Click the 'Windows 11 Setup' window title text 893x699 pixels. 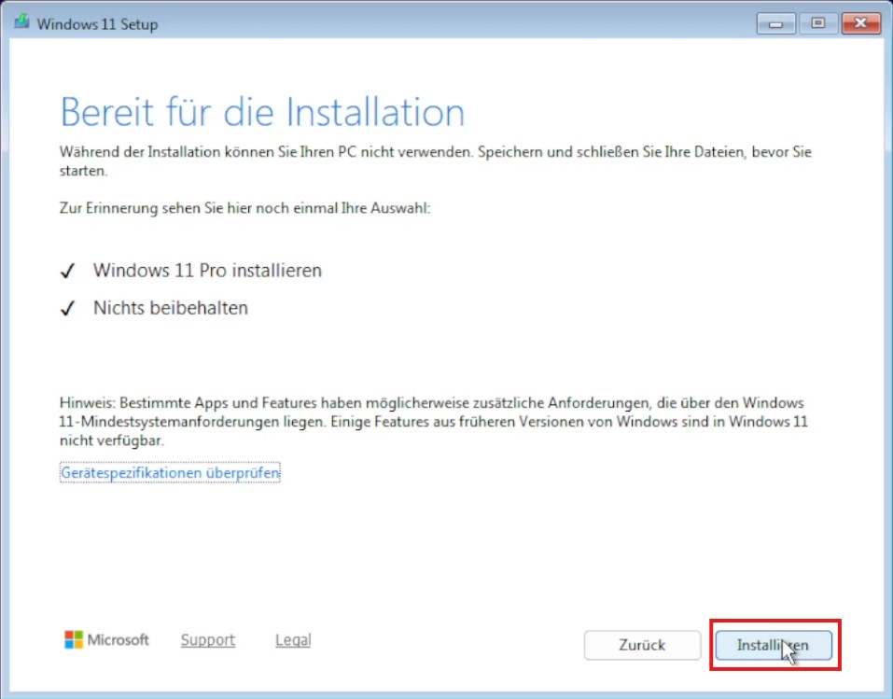pos(97,24)
